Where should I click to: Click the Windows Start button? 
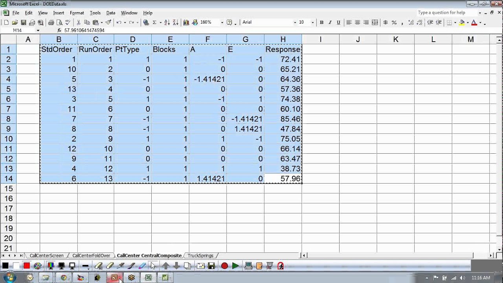tap(9, 277)
